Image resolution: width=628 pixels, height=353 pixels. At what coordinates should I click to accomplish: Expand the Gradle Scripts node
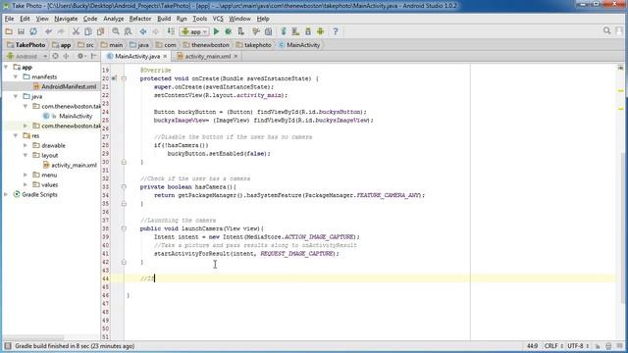6,194
